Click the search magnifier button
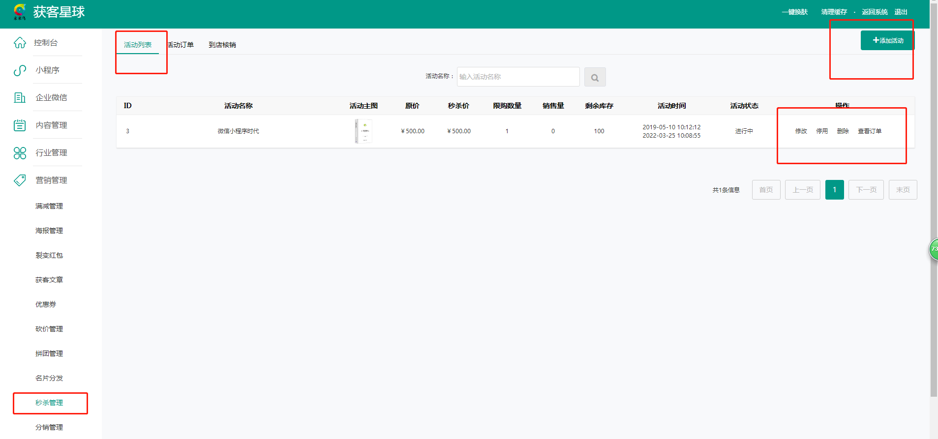This screenshot has width=938, height=439. tap(595, 77)
